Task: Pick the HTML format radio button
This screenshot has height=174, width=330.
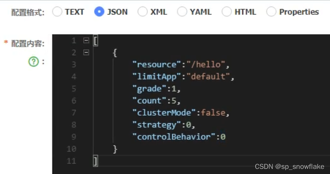Action: click(x=227, y=12)
